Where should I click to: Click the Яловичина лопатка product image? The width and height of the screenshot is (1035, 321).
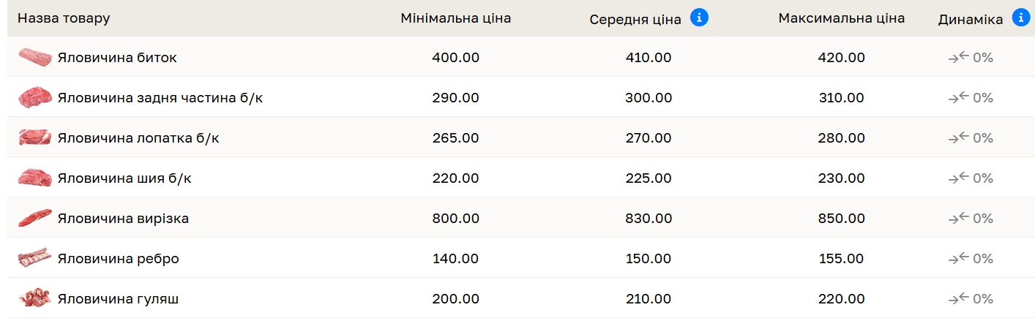34,137
